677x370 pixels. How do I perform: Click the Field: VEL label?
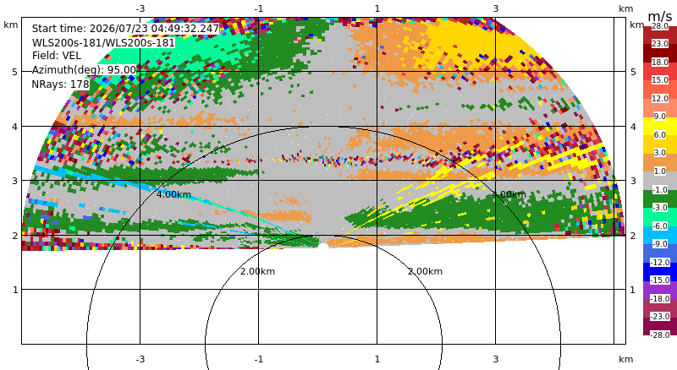click(x=57, y=56)
